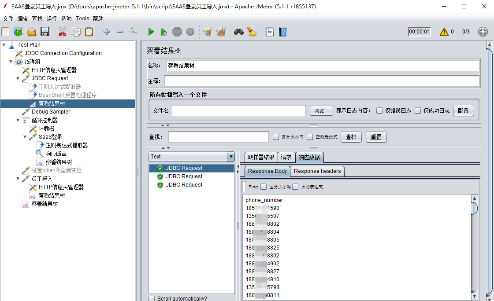Open the Templates toolbar icon

[18, 32]
